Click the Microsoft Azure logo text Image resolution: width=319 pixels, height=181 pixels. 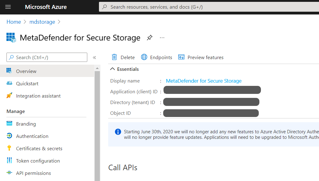coord(46,7)
